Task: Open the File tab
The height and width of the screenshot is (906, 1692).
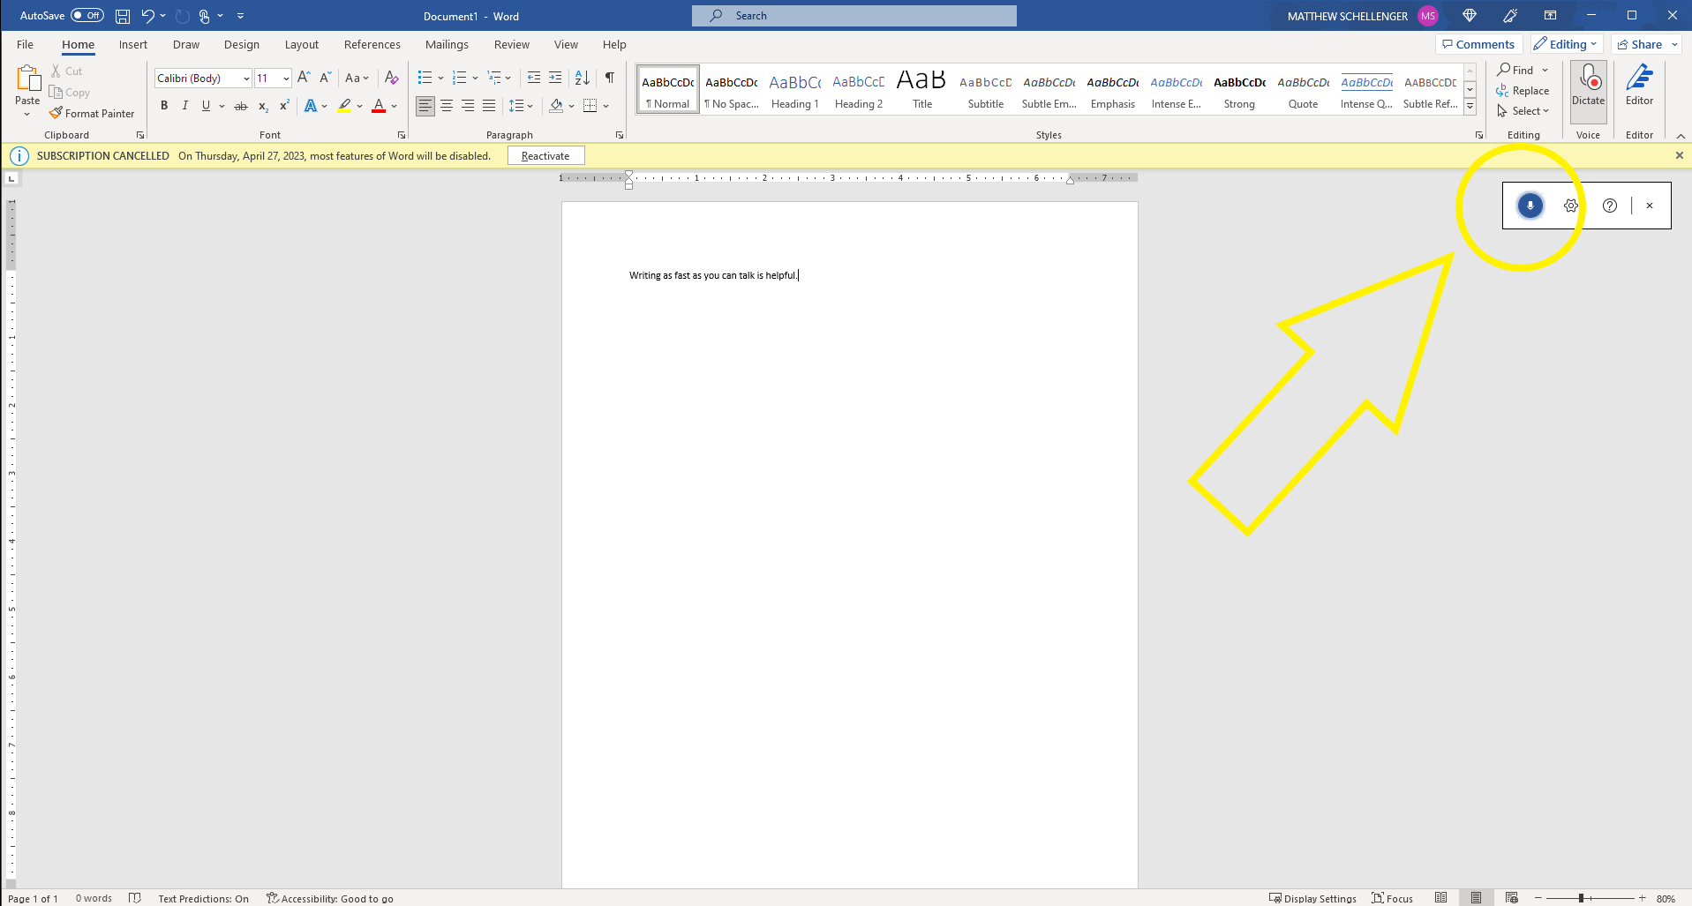Action: click(x=25, y=44)
